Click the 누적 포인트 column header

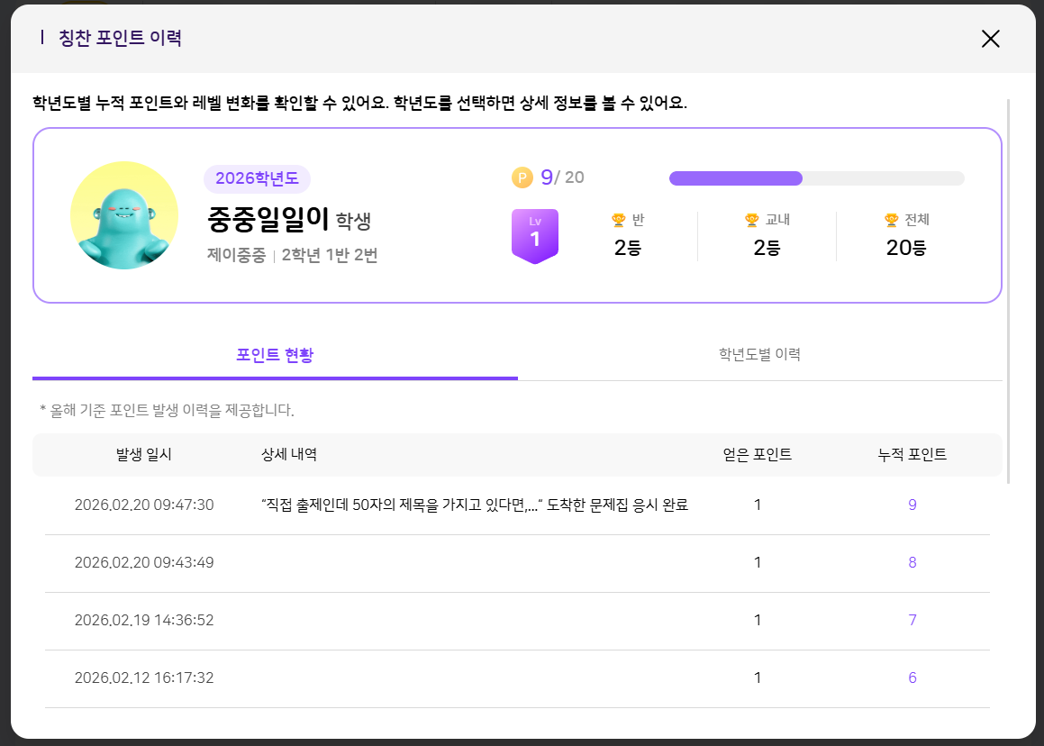(x=912, y=455)
